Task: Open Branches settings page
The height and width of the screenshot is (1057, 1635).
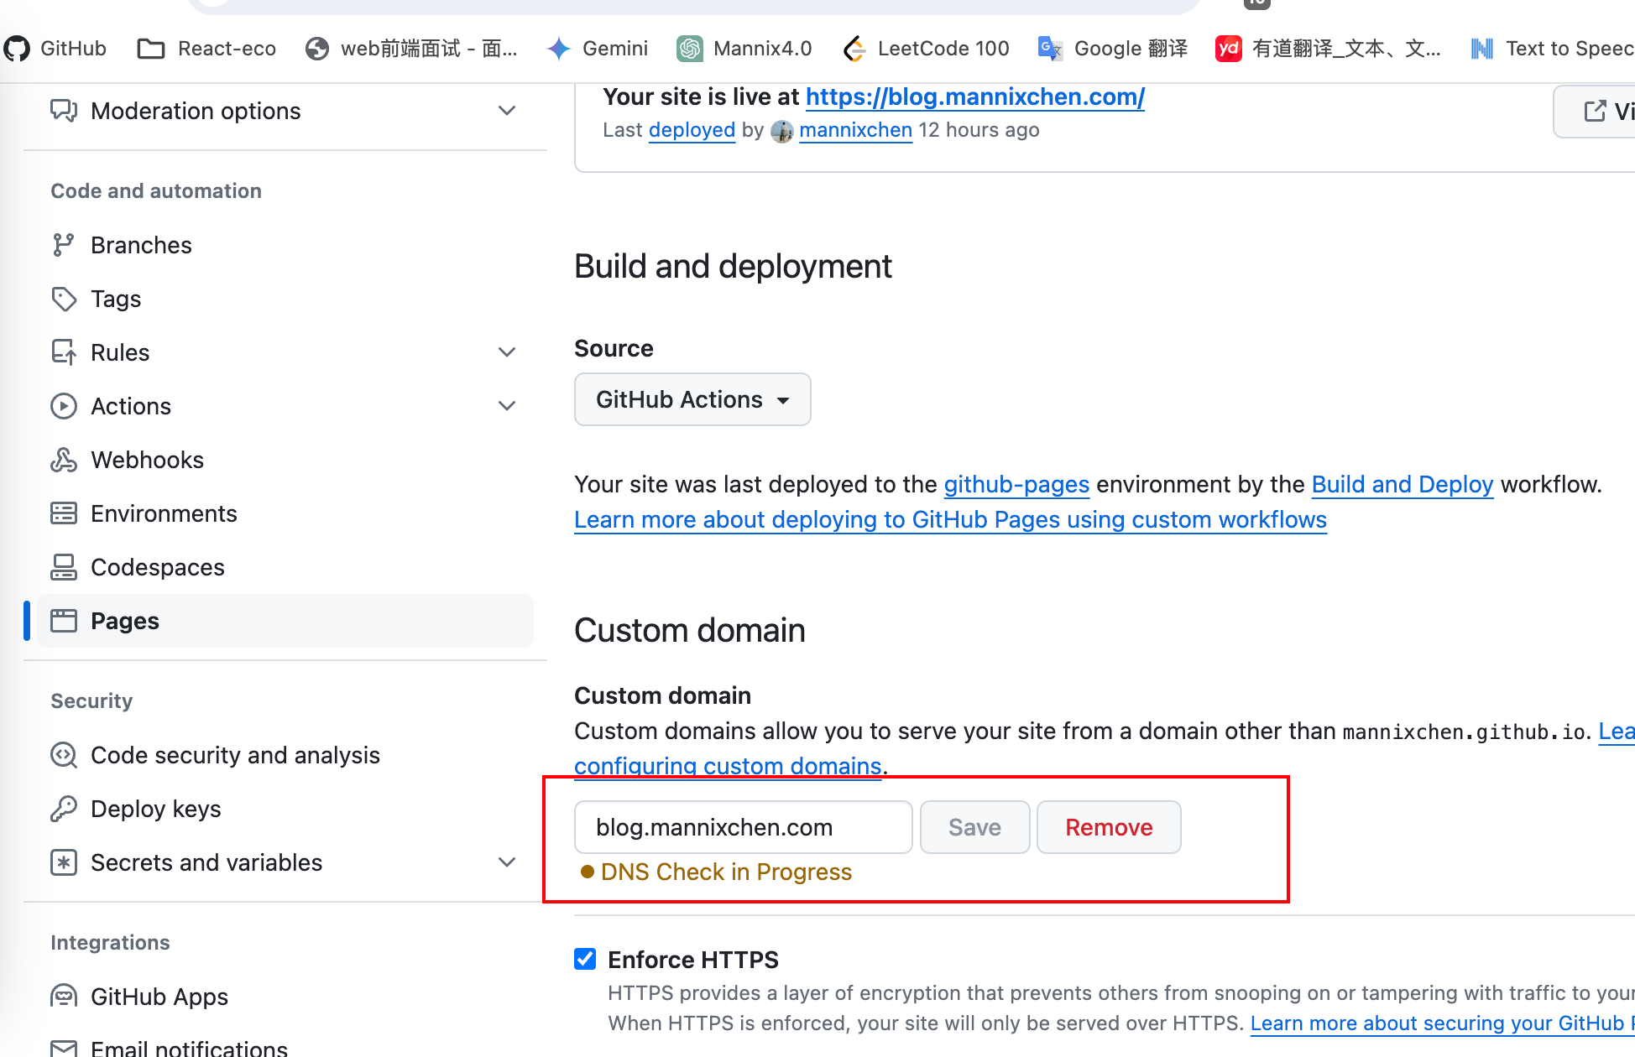Action: click(x=285, y=245)
